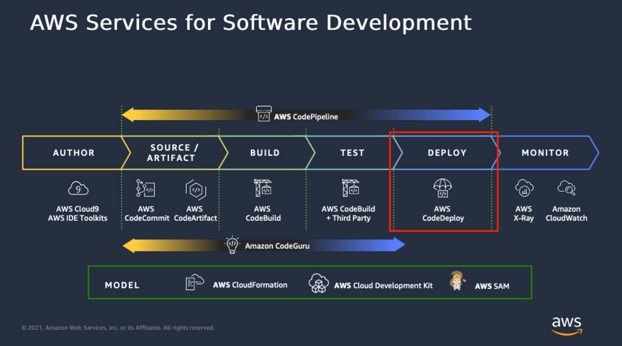This screenshot has height=346, width=622.
Task: Click the AWS CodeBuild label under BUILD
Action: 263,214
